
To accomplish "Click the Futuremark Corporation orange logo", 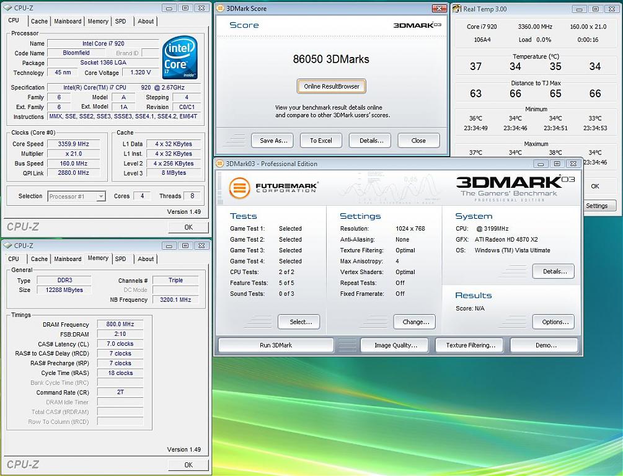I will coord(239,188).
